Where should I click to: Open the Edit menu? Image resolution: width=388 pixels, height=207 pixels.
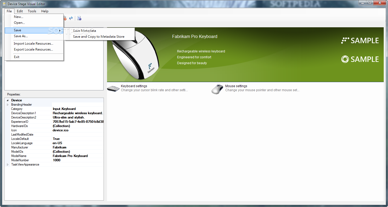[x=20, y=11]
